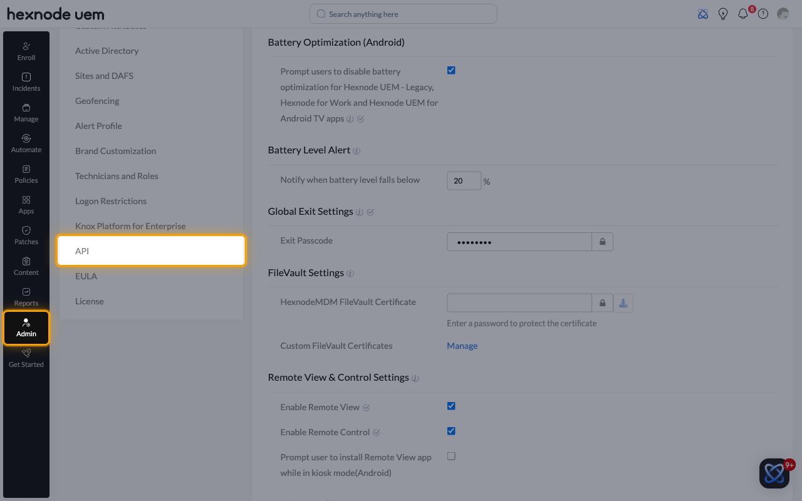Uncheck the battery optimization prompt checkbox

451,70
